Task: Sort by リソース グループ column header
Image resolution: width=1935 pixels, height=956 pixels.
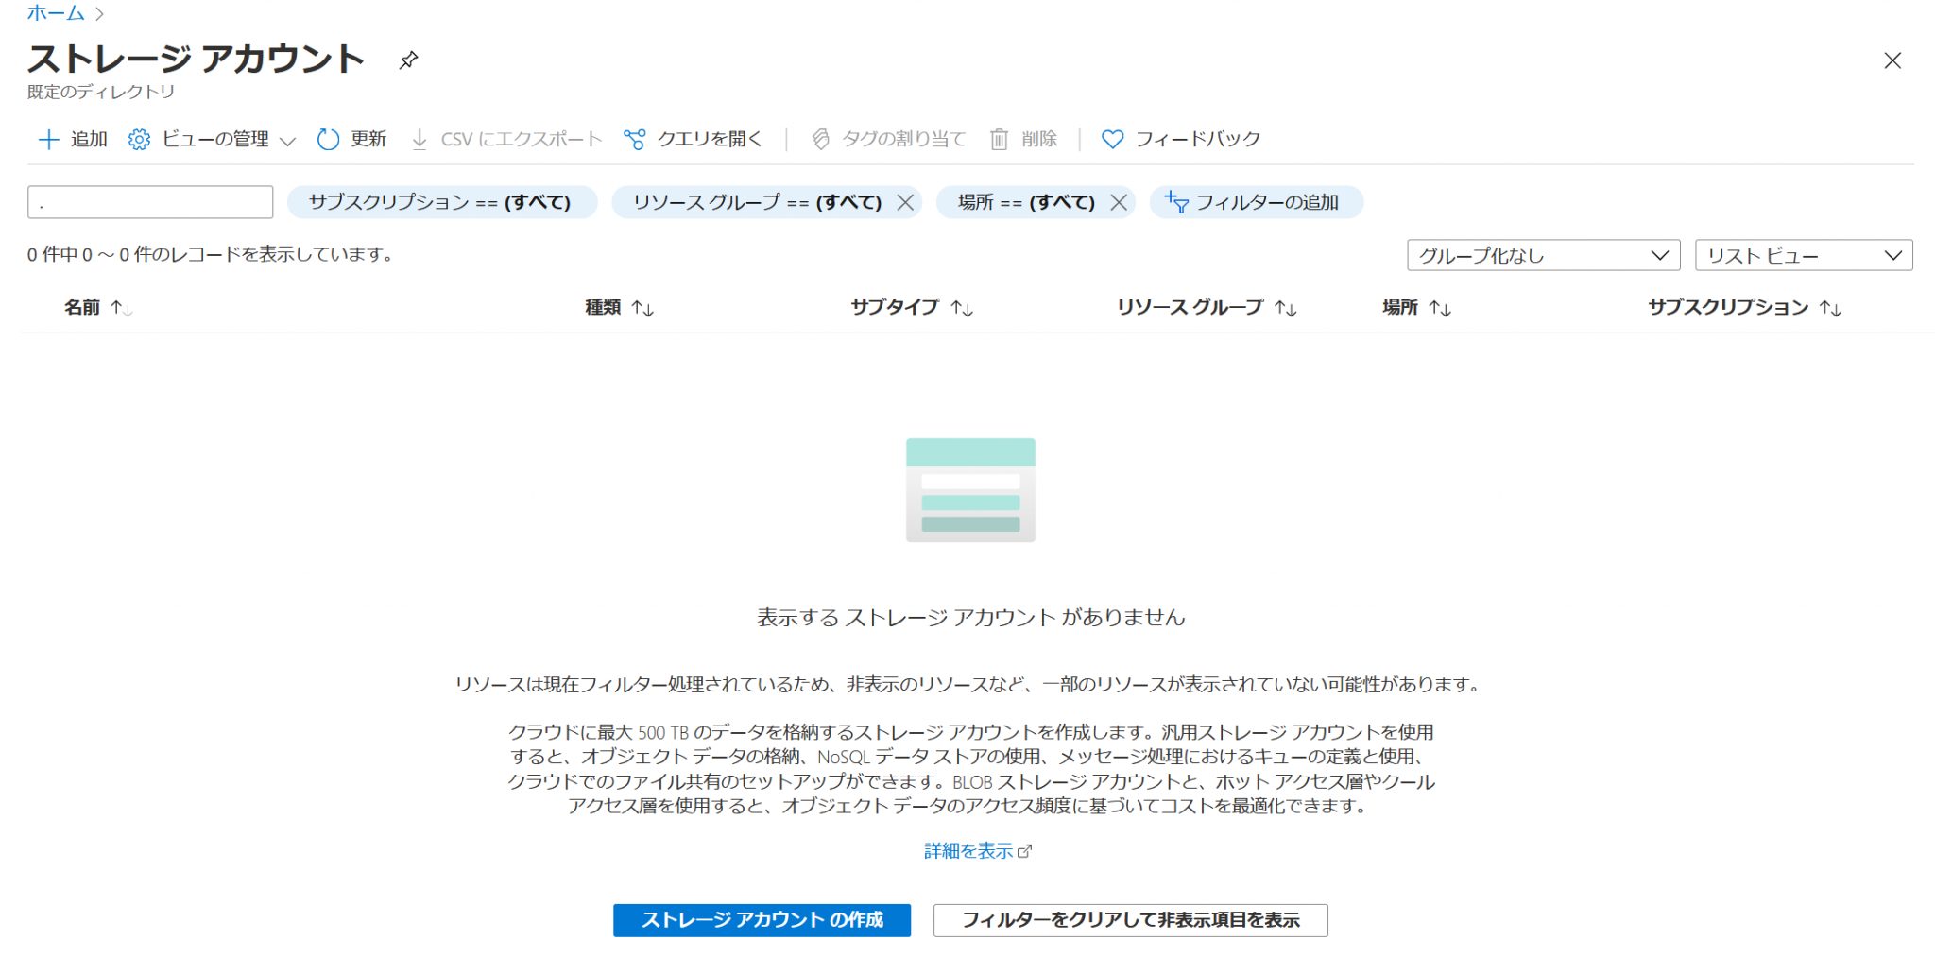Action: [1207, 307]
